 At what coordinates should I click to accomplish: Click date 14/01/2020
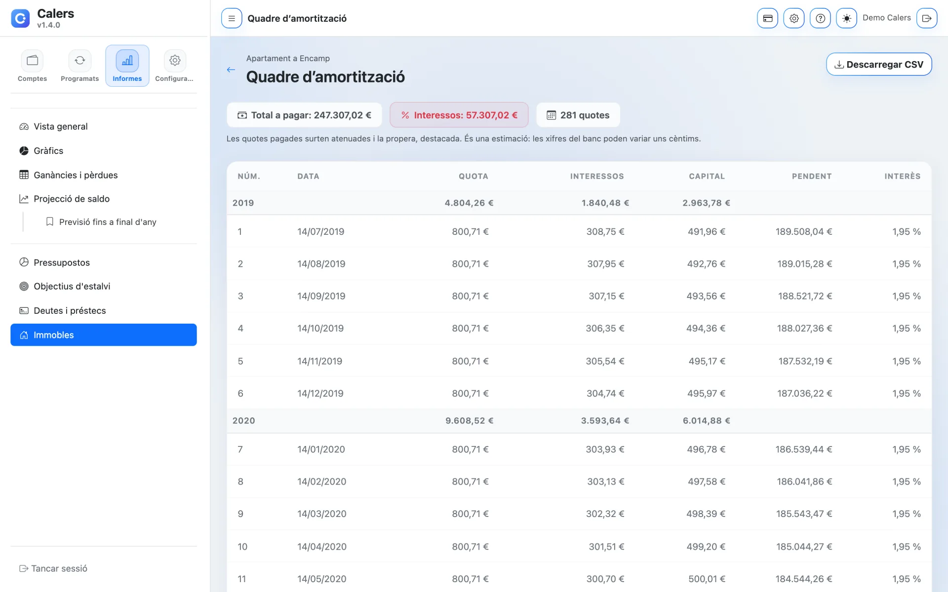pos(321,449)
